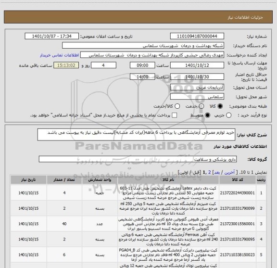Click the آخرین pagination link
Screen dimensions: 277x268
[229, 172]
